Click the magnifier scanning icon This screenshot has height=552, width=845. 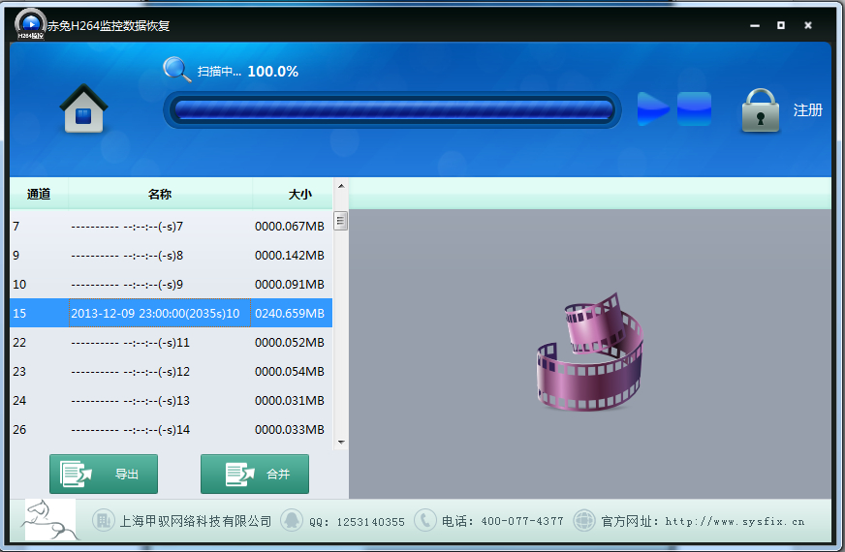176,70
